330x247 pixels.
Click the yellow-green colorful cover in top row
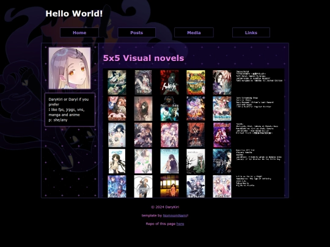(x=196, y=82)
